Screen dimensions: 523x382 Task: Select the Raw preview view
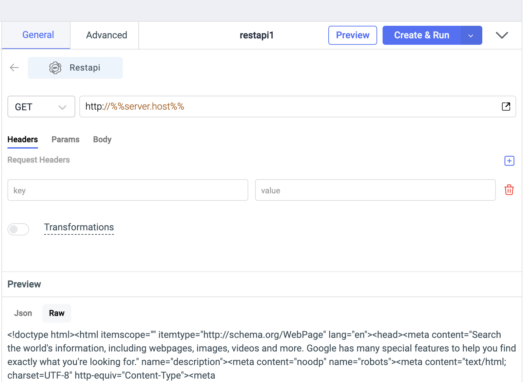click(57, 313)
